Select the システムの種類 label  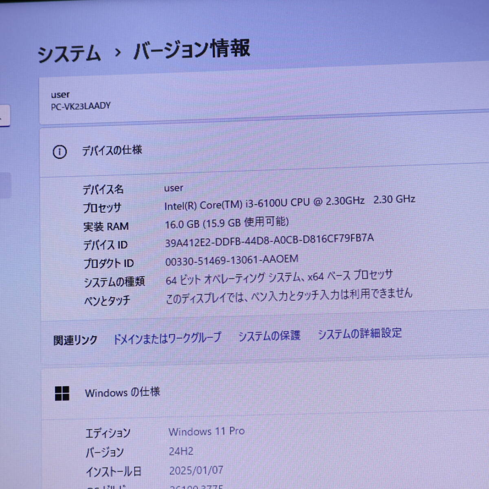115,282
